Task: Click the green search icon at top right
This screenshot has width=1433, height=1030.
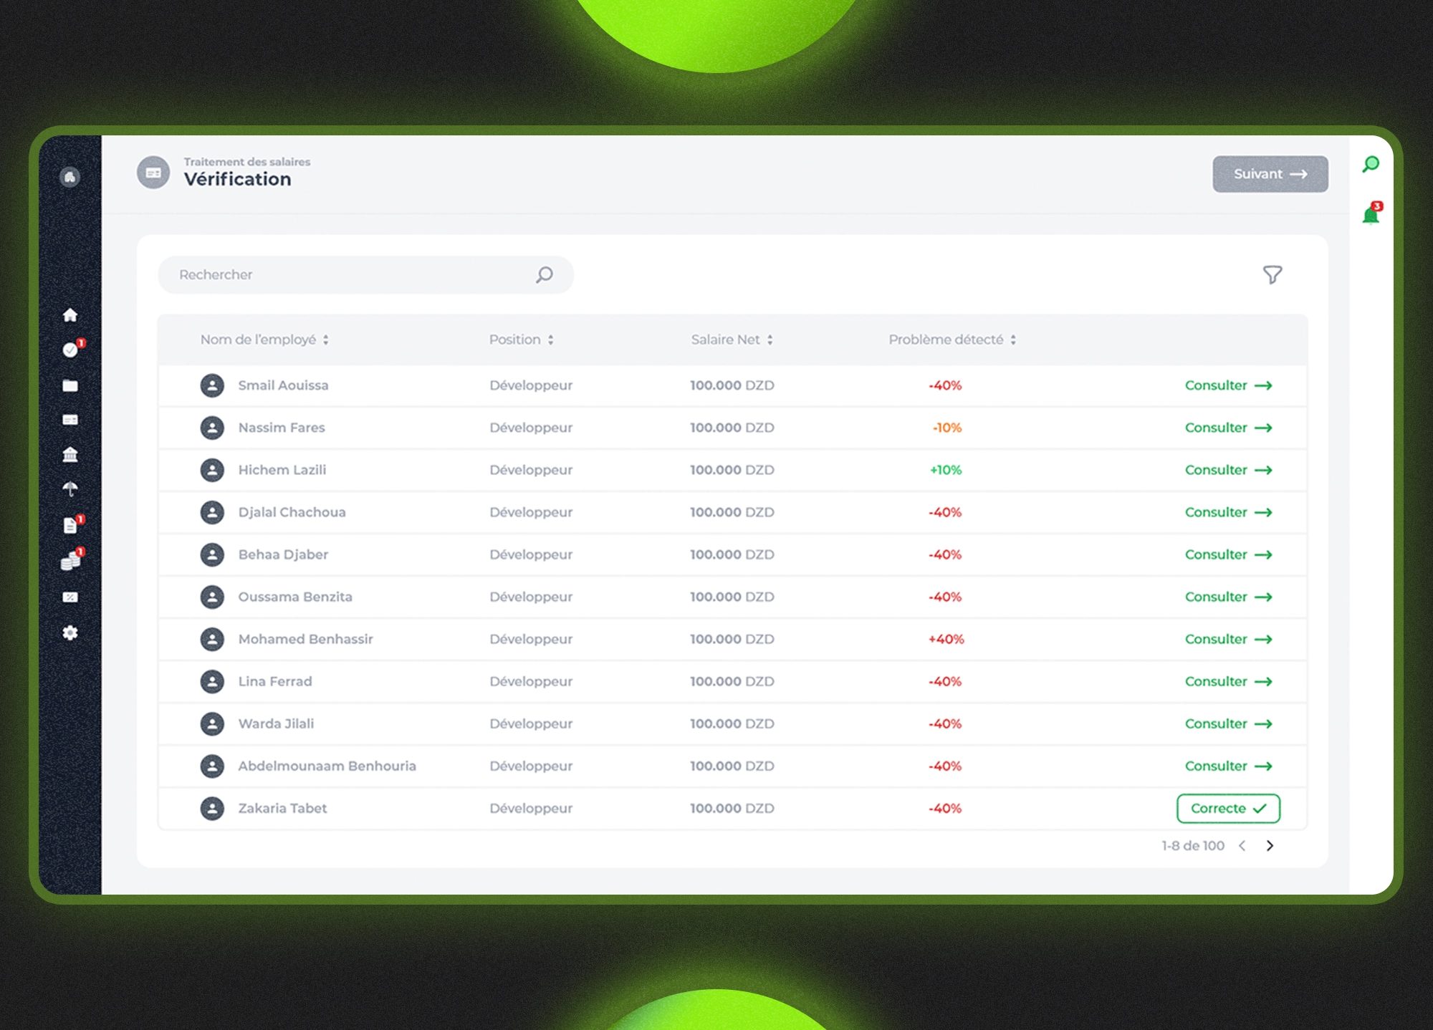Action: [1371, 165]
